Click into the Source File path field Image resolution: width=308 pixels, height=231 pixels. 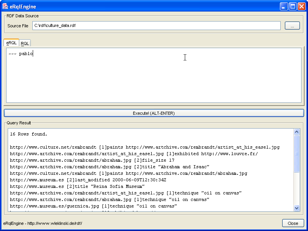[156, 26]
